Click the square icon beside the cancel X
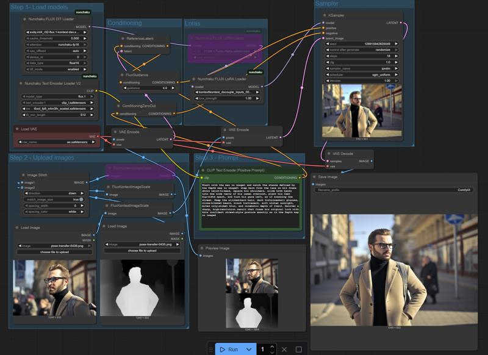This screenshot has height=355, width=488. 298,350
